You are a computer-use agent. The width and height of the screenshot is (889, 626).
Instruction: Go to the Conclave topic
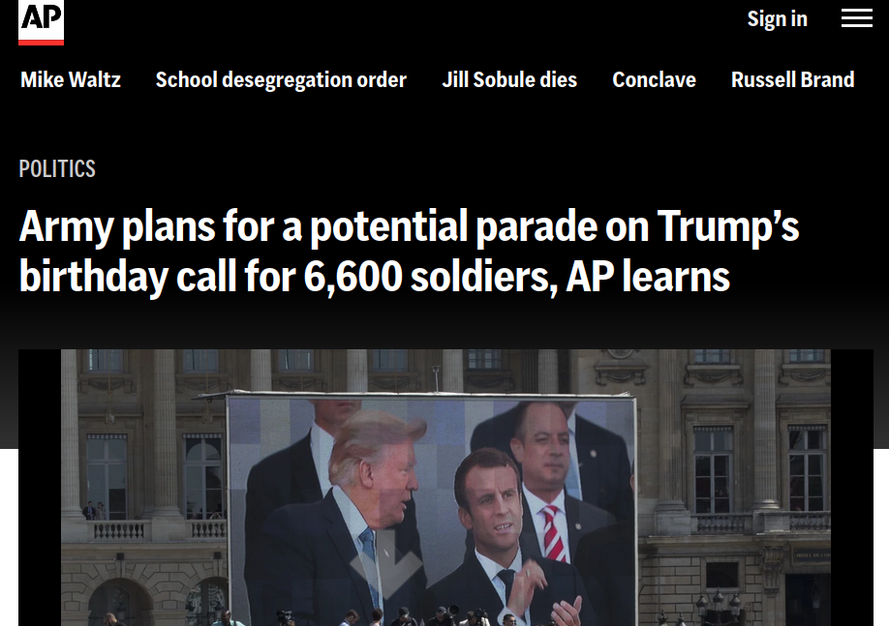pyautogui.click(x=654, y=80)
